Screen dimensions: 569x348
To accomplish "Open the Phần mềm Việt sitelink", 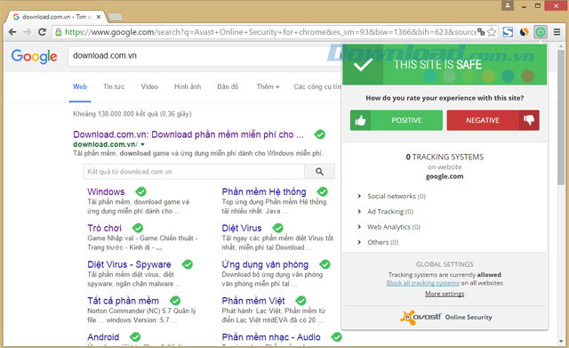I will [253, 301].
